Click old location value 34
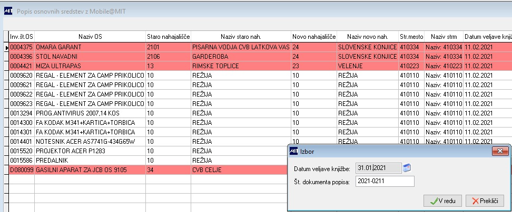 (x=168, y=169)
